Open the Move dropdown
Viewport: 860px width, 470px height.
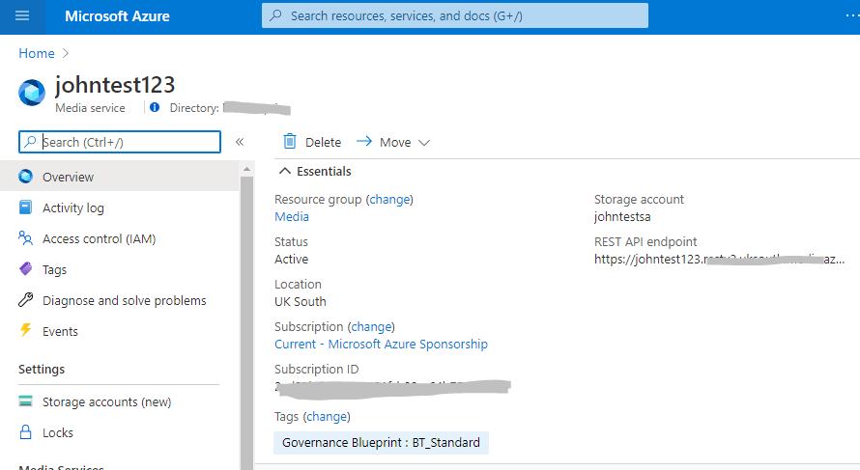pyautogui.click(x=393, y=142)
